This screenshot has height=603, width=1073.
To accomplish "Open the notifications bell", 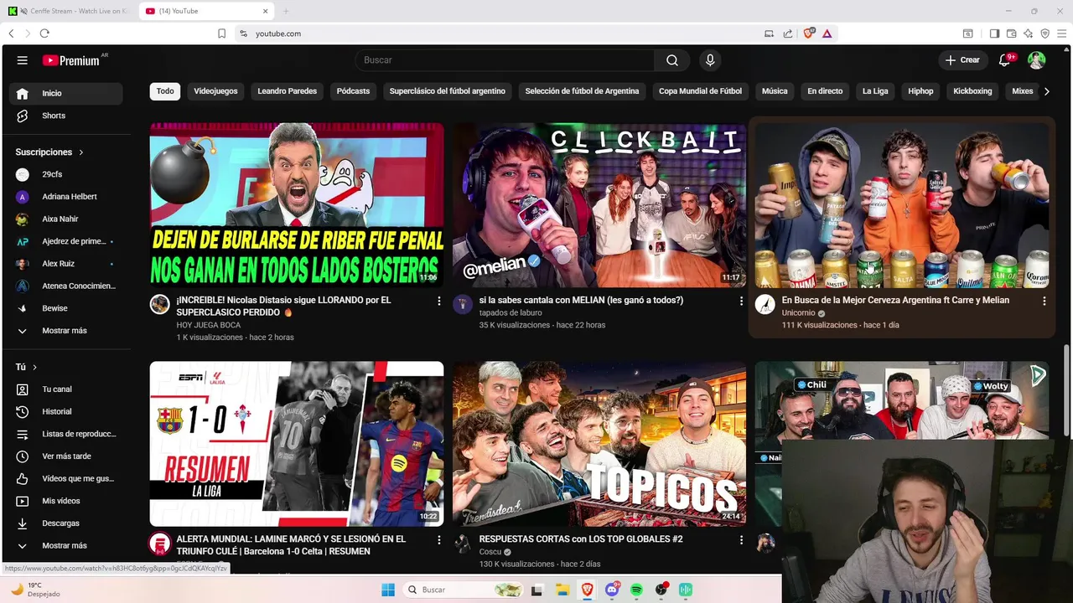I will point(1005,60).
